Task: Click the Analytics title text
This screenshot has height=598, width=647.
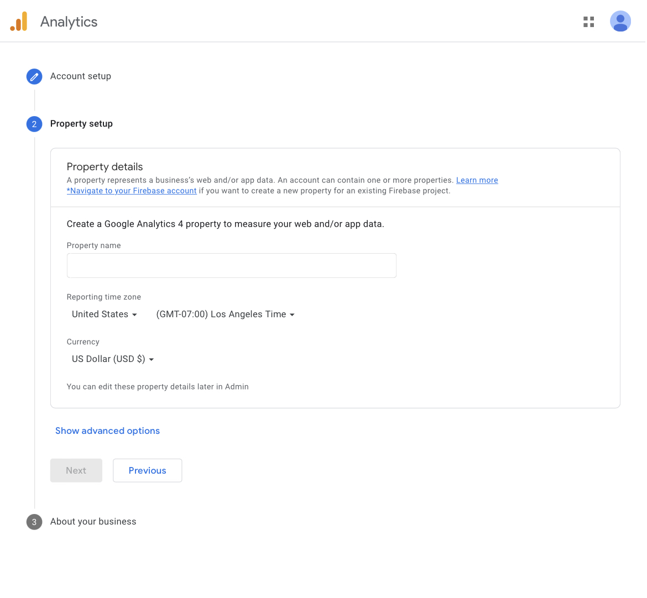Action: click(x=69, y=22)
